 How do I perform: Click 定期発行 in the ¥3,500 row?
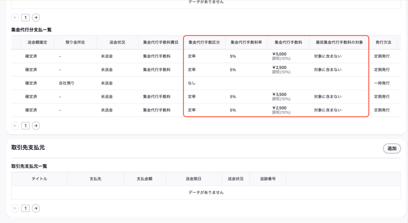(382, 96)
